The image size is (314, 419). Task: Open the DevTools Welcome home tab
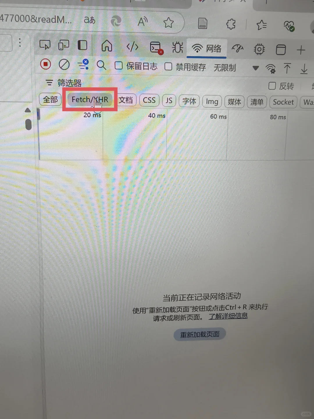click(107, 46)
